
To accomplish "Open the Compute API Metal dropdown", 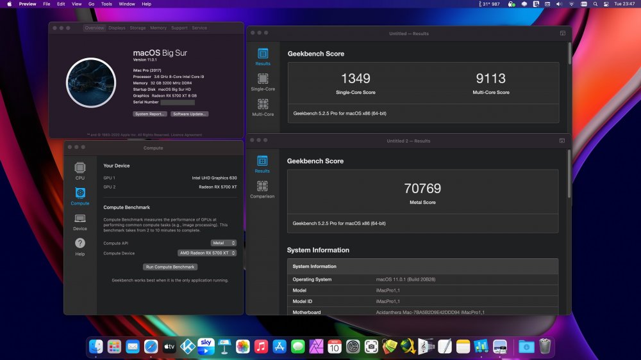I will pyautogui.click(x=224, y=243).
